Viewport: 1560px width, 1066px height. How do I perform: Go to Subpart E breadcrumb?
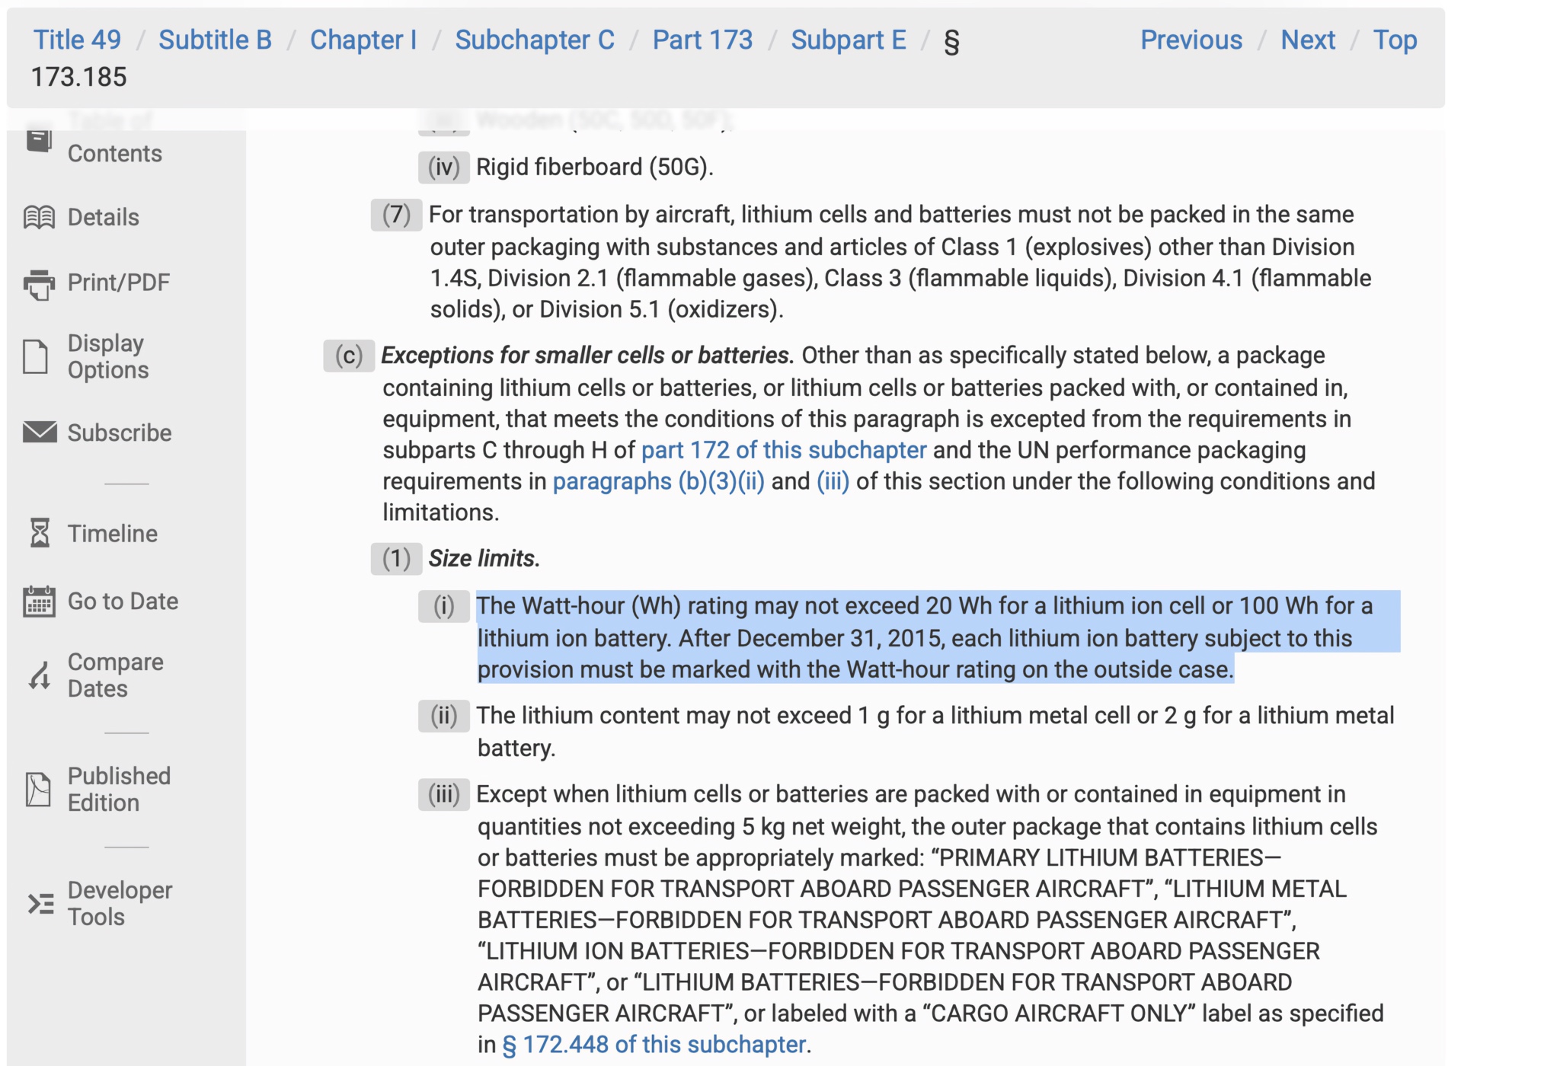[x=849, y=40]
